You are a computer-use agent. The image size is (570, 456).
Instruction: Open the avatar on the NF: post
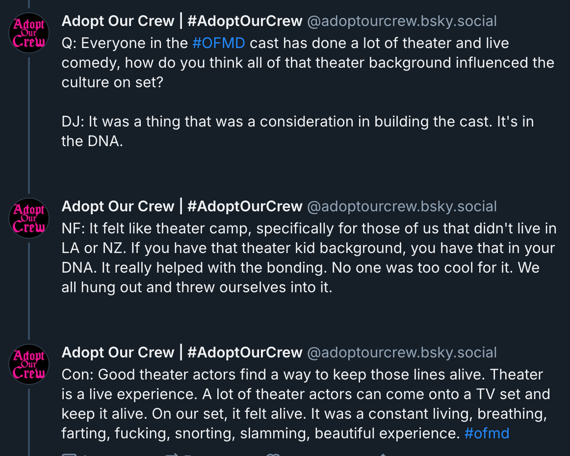28,218
